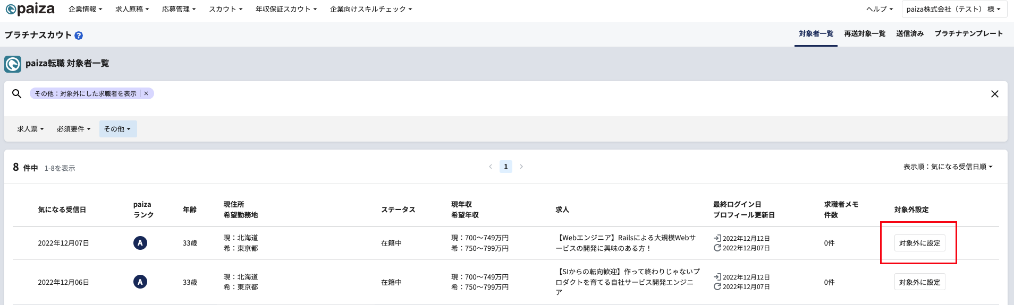Viewport: 1014px width, 305px height.
Task: Open the 年収保証スカウト menu
Action: point(286,9)
